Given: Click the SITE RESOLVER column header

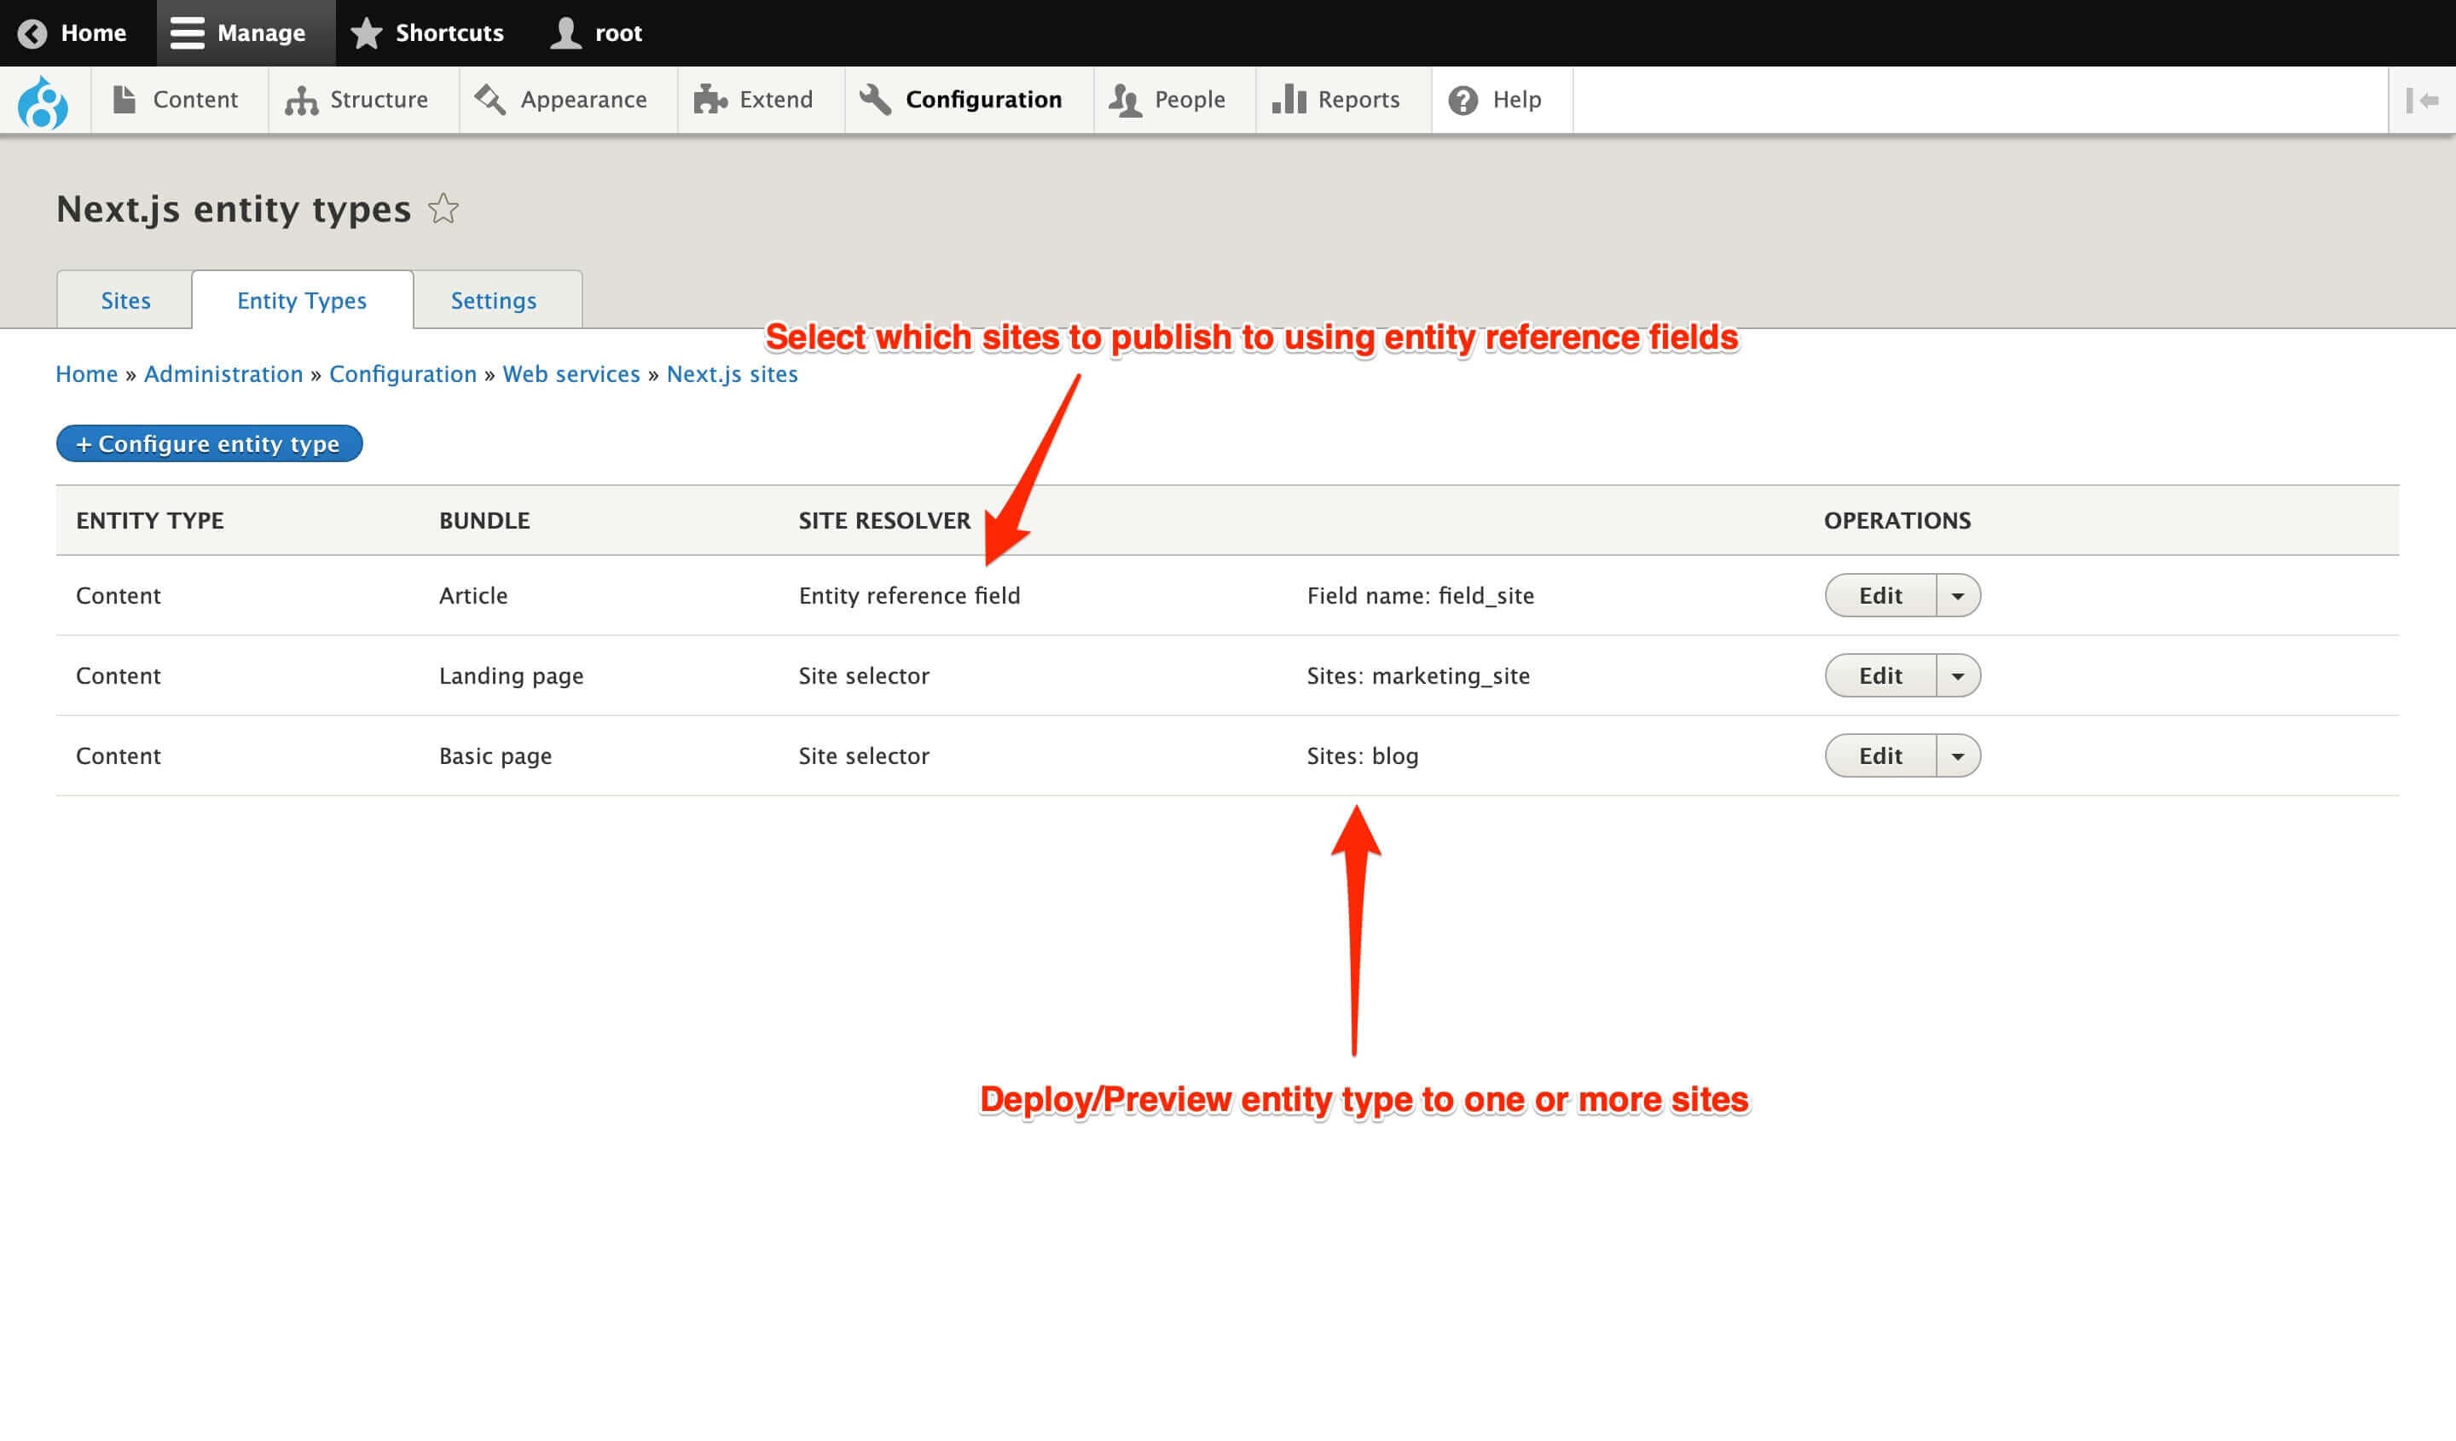Looking at the screenshot, I should (x=885, y=520).
